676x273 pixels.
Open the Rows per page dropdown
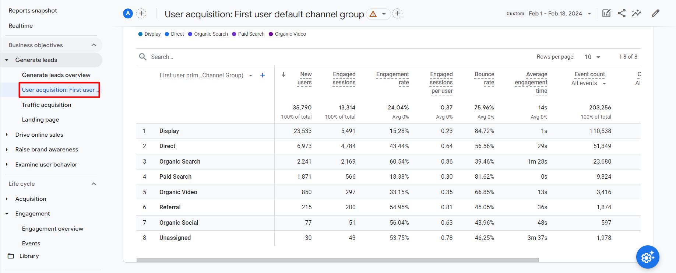tap(592, 57)
